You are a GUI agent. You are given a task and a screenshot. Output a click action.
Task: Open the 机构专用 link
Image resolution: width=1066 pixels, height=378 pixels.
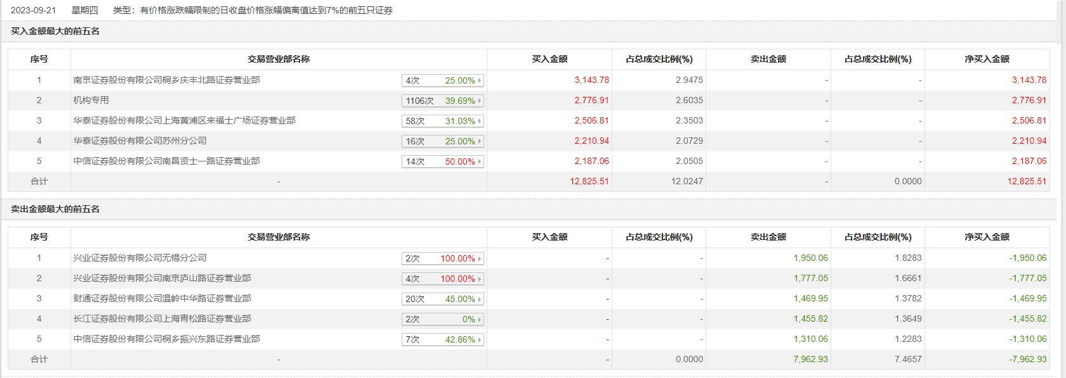(x=91, y=100)
